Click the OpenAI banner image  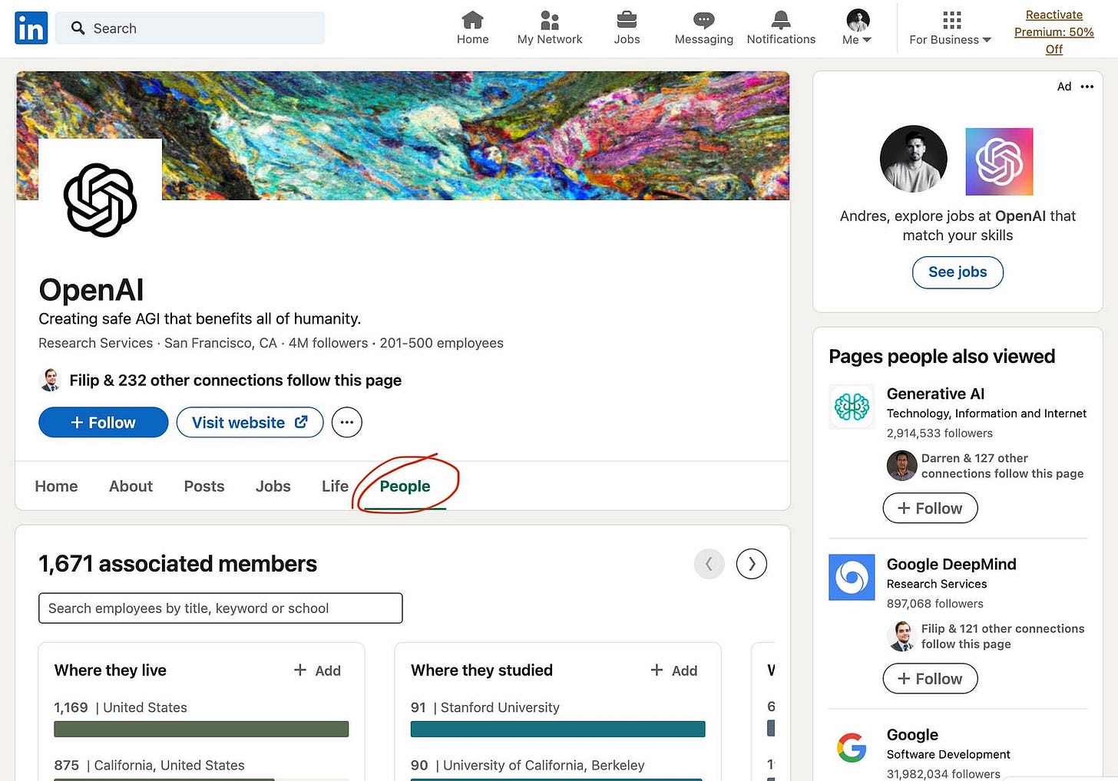click(x=476, y=136)
